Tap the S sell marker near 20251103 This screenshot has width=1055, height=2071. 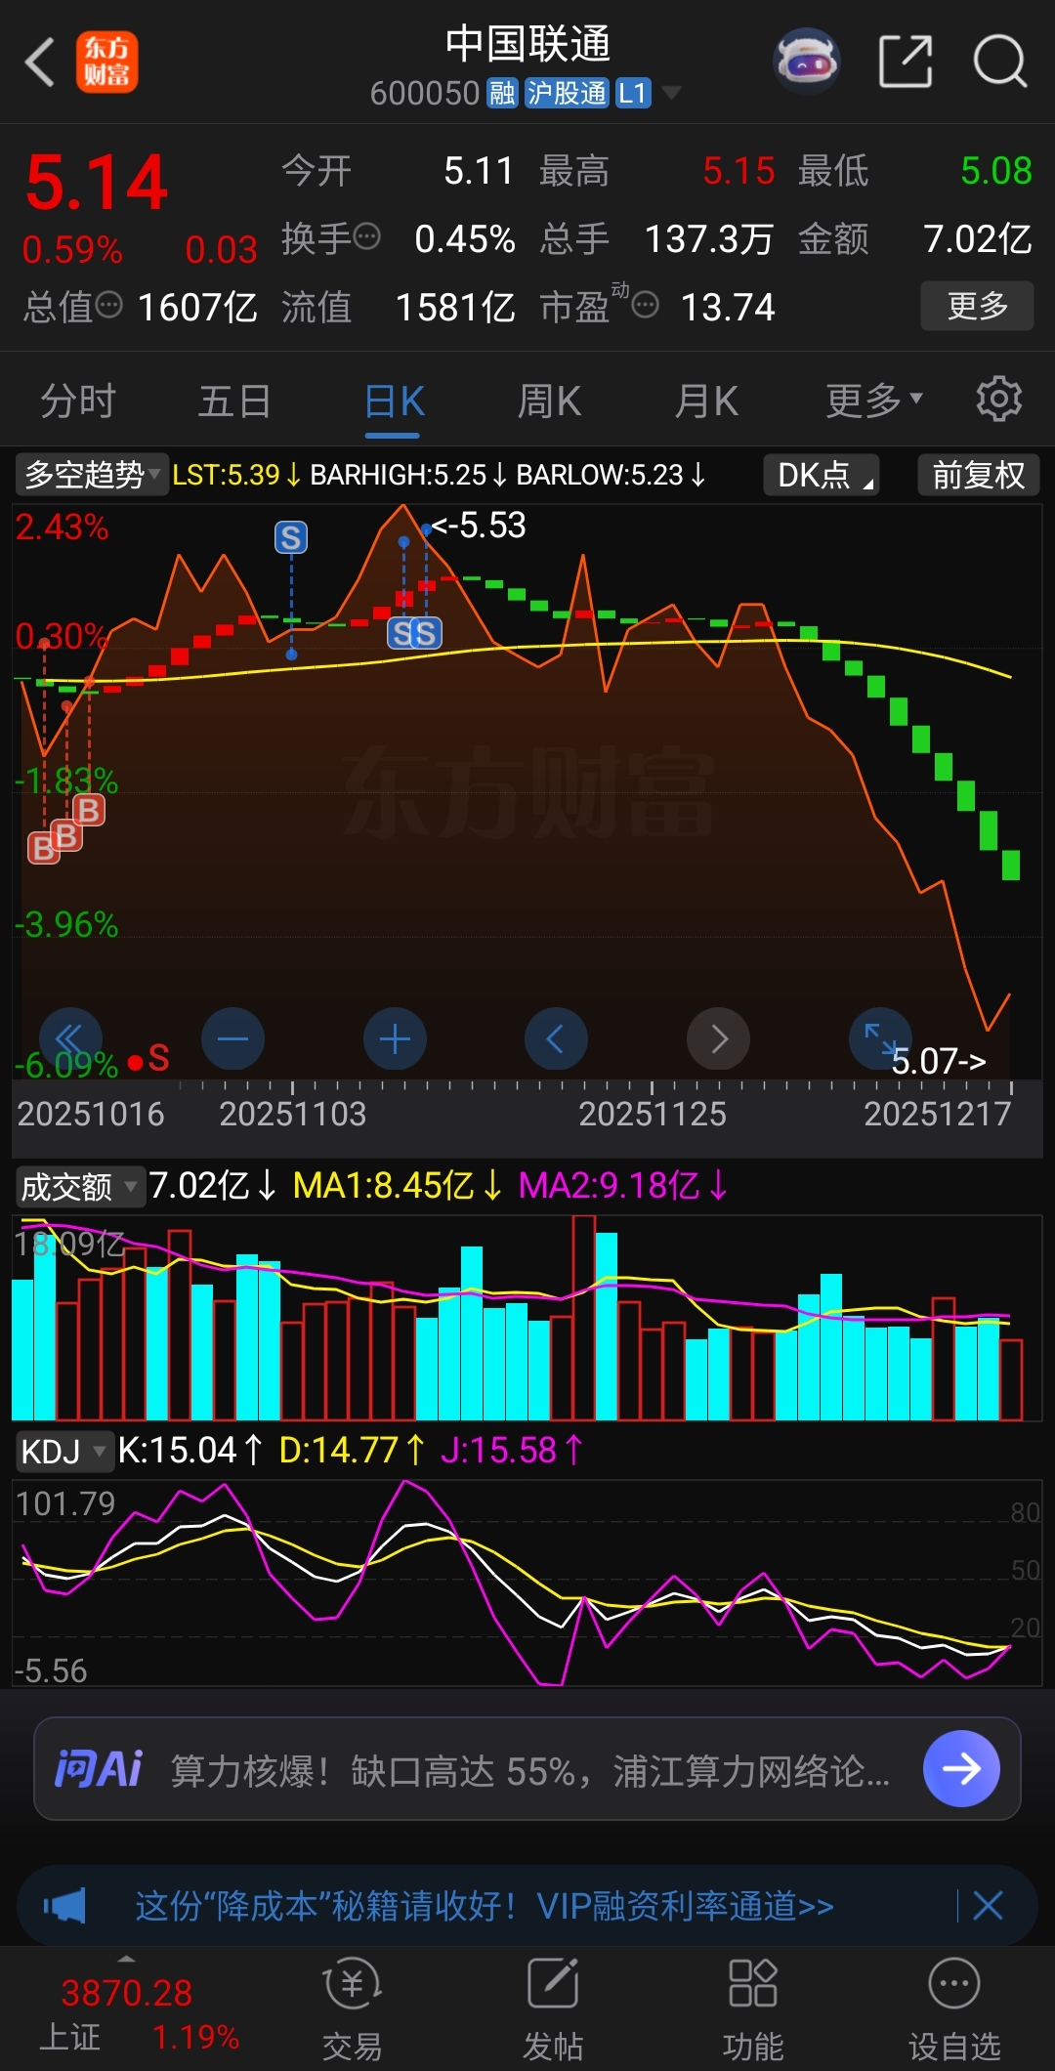(290, 537)
